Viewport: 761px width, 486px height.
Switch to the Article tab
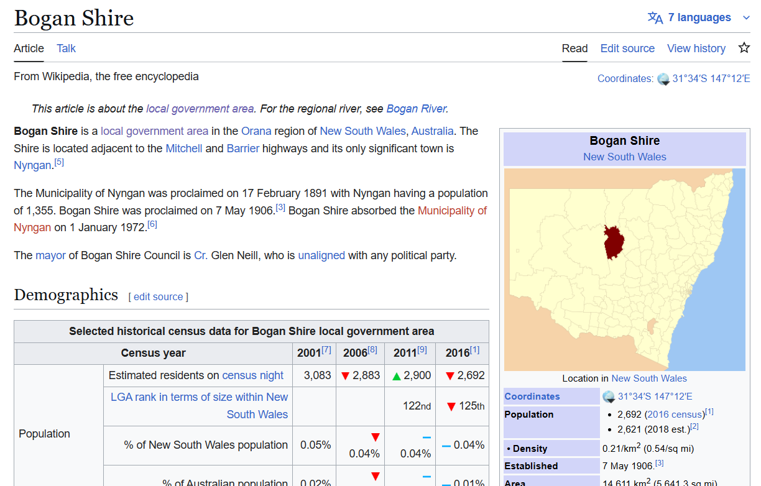(x=29, y=48)
